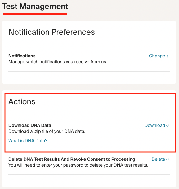The width and height of the screenshot is (179, 189).
Task: Click the chevron arrow next to Change
Action: point(168,56)
